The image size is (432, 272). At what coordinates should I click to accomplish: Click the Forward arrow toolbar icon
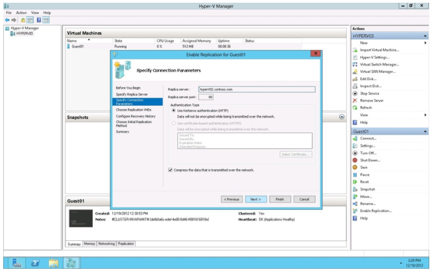pos(14,20)
